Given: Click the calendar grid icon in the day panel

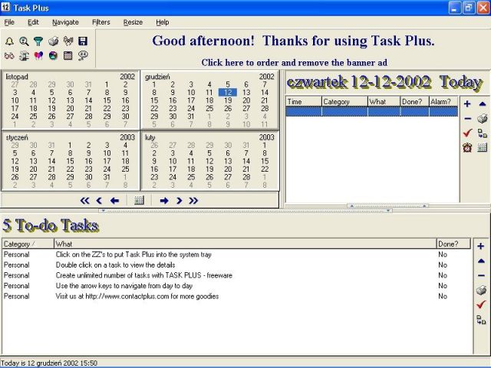Looking at the screenshot, I should 483,147.
